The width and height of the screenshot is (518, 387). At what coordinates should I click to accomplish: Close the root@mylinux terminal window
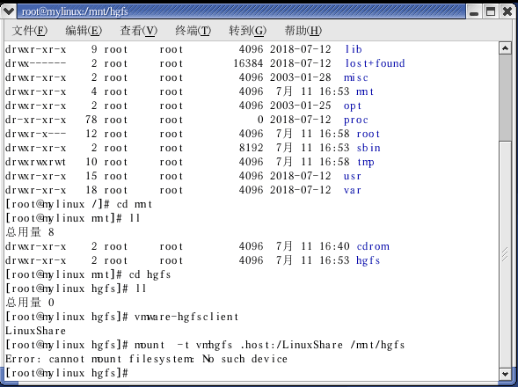click(x=507, y=11)
